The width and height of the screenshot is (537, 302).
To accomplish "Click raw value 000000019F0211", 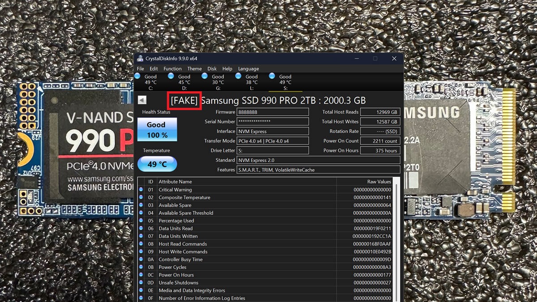I will coord(372,229).
